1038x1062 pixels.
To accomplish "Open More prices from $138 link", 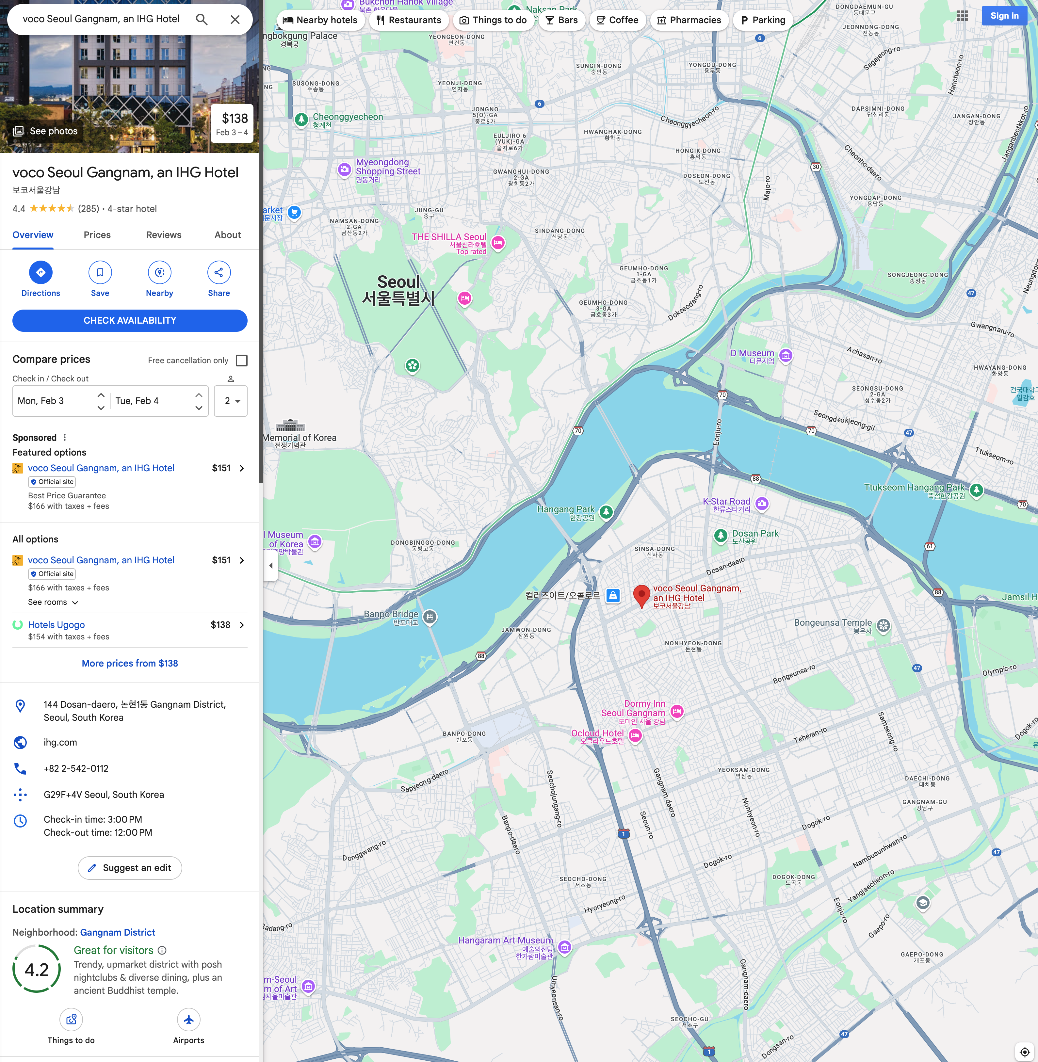I will coord(130,664).
